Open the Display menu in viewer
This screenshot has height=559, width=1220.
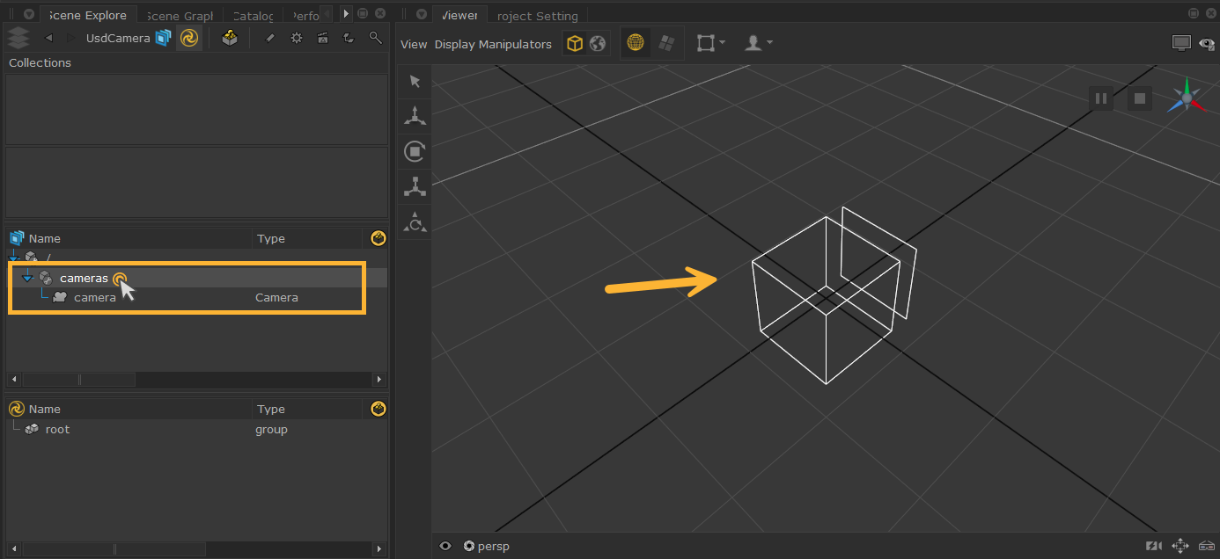454,44
